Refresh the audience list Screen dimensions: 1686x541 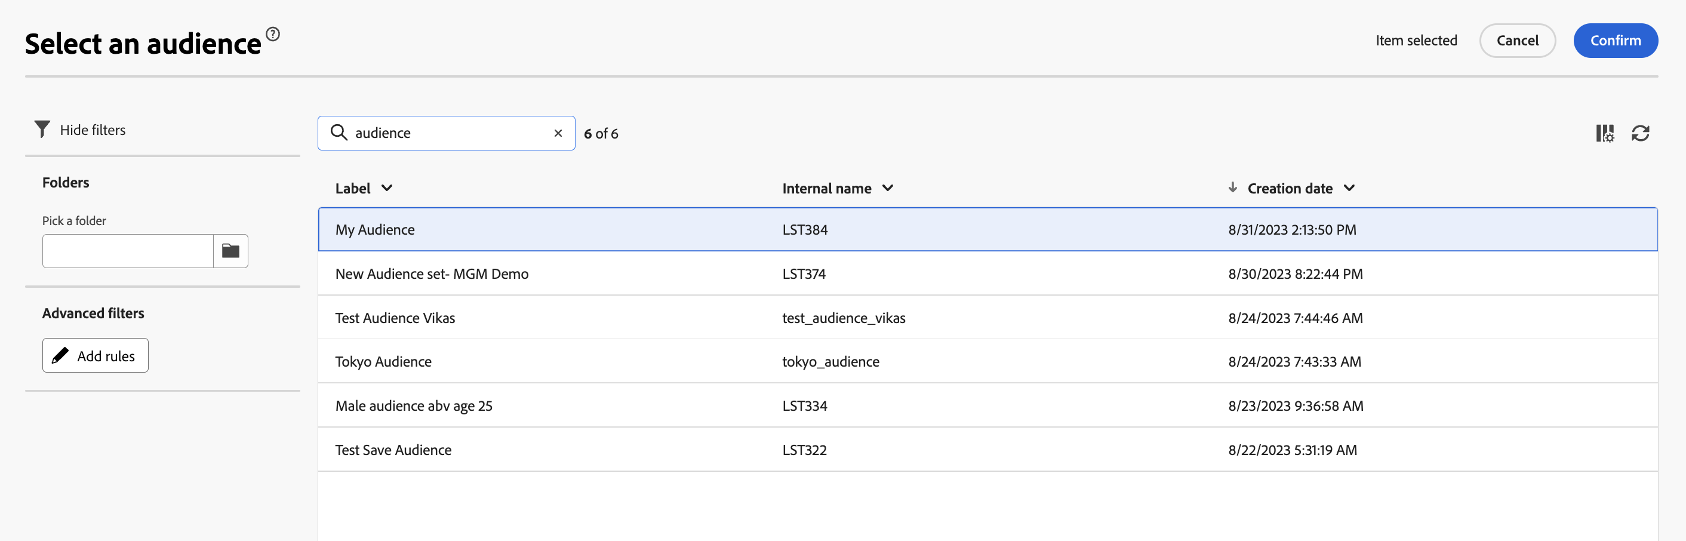click(1639, 133)
